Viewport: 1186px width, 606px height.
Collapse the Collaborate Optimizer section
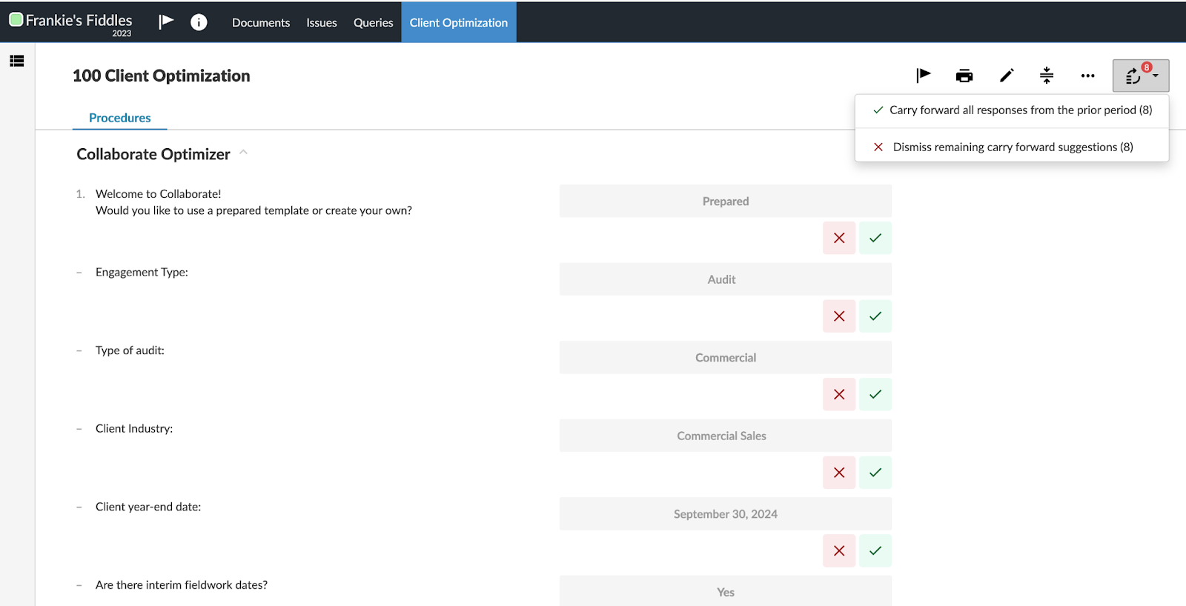(243, 153)
